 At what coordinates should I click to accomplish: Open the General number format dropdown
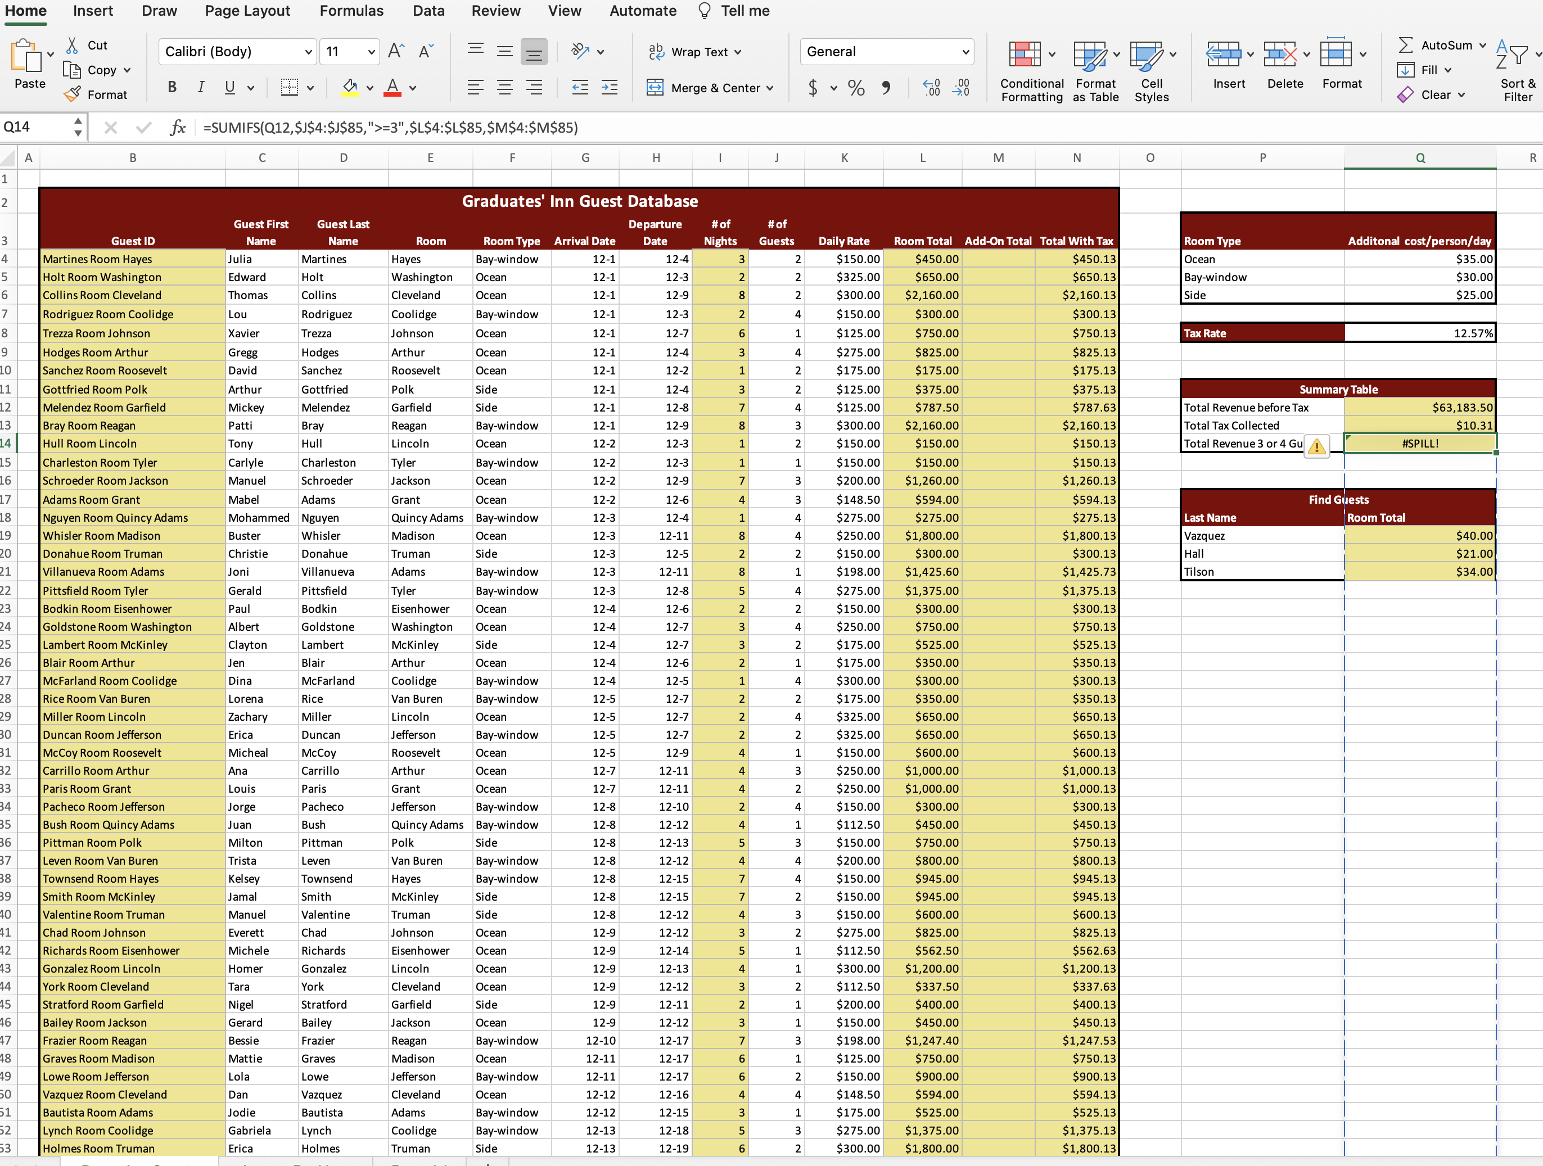click(x=965, y=52)
